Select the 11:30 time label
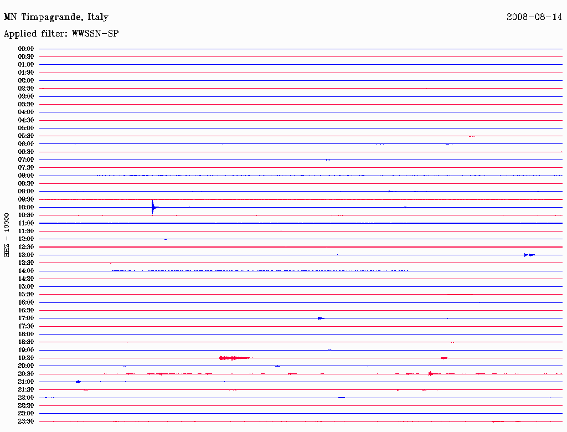The image size is (567, 432). 26,231
